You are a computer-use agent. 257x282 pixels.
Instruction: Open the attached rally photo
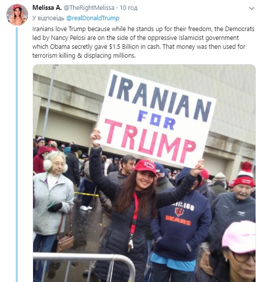(144, 173)
